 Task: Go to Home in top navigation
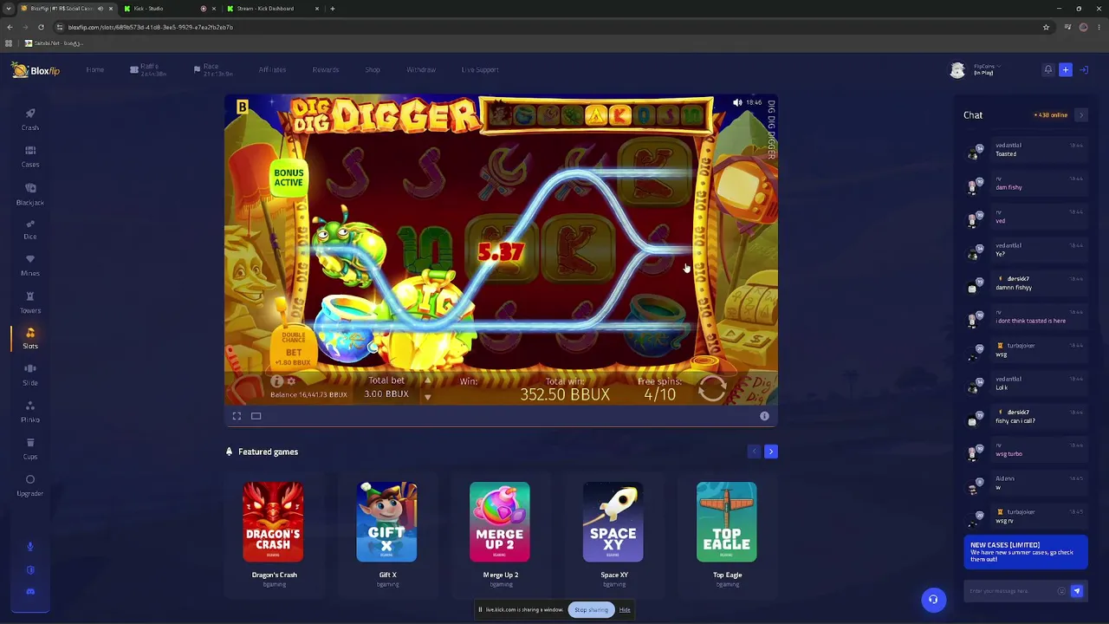pos(95,69)
